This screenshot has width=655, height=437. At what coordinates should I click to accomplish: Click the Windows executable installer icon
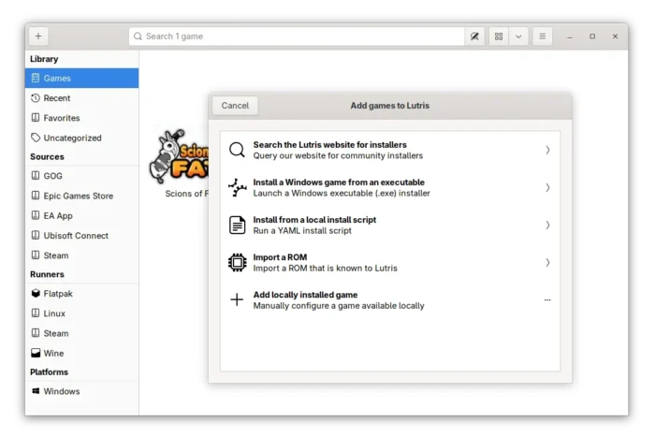pos(237,187)
